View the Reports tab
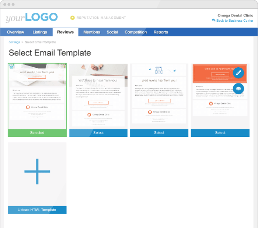The width and height of the screenshot is (258, 228). click(161, 32)
